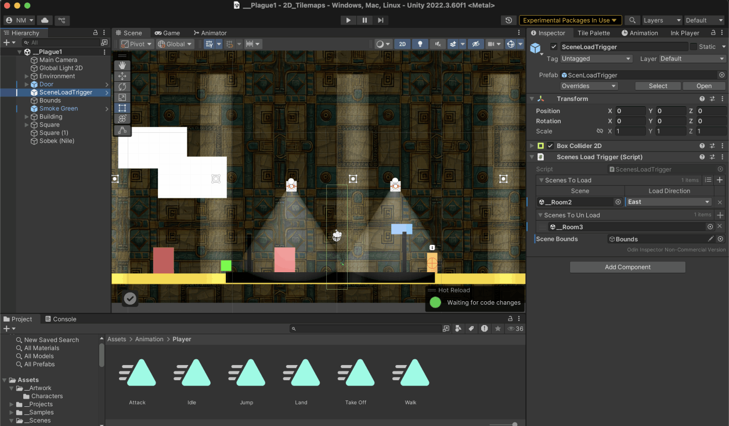This screenshot has width=729, height=426.
Task: Add an item to Scenes To Load
Action: click(720, 180)
